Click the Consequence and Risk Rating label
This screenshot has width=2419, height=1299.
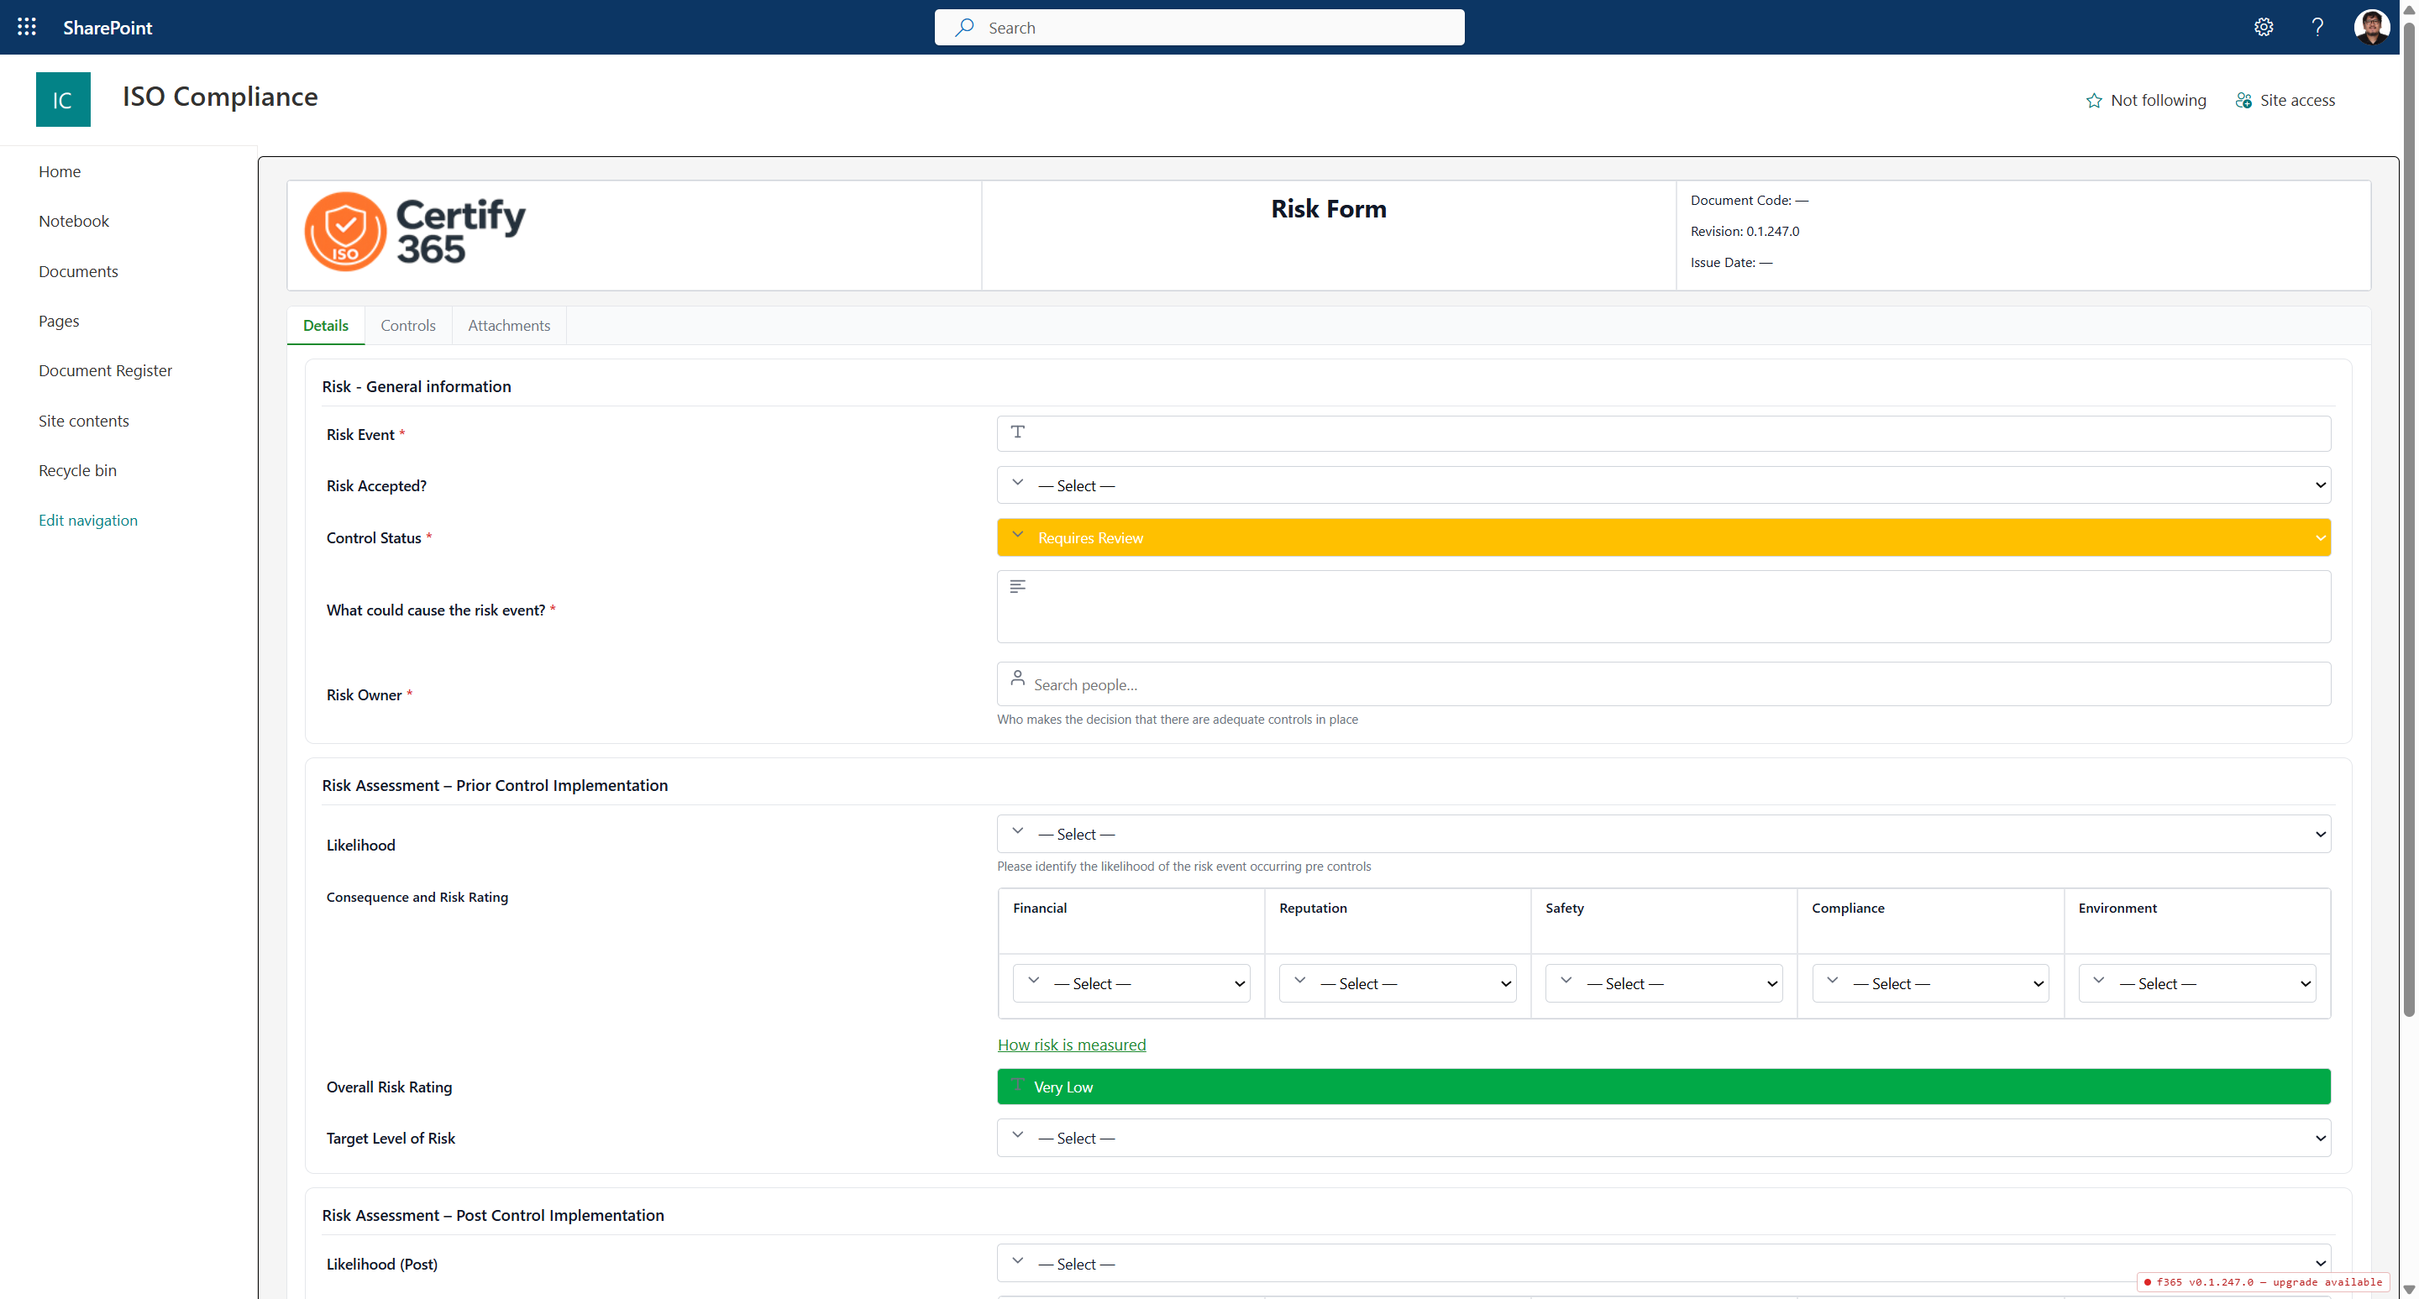pos(417,896)
